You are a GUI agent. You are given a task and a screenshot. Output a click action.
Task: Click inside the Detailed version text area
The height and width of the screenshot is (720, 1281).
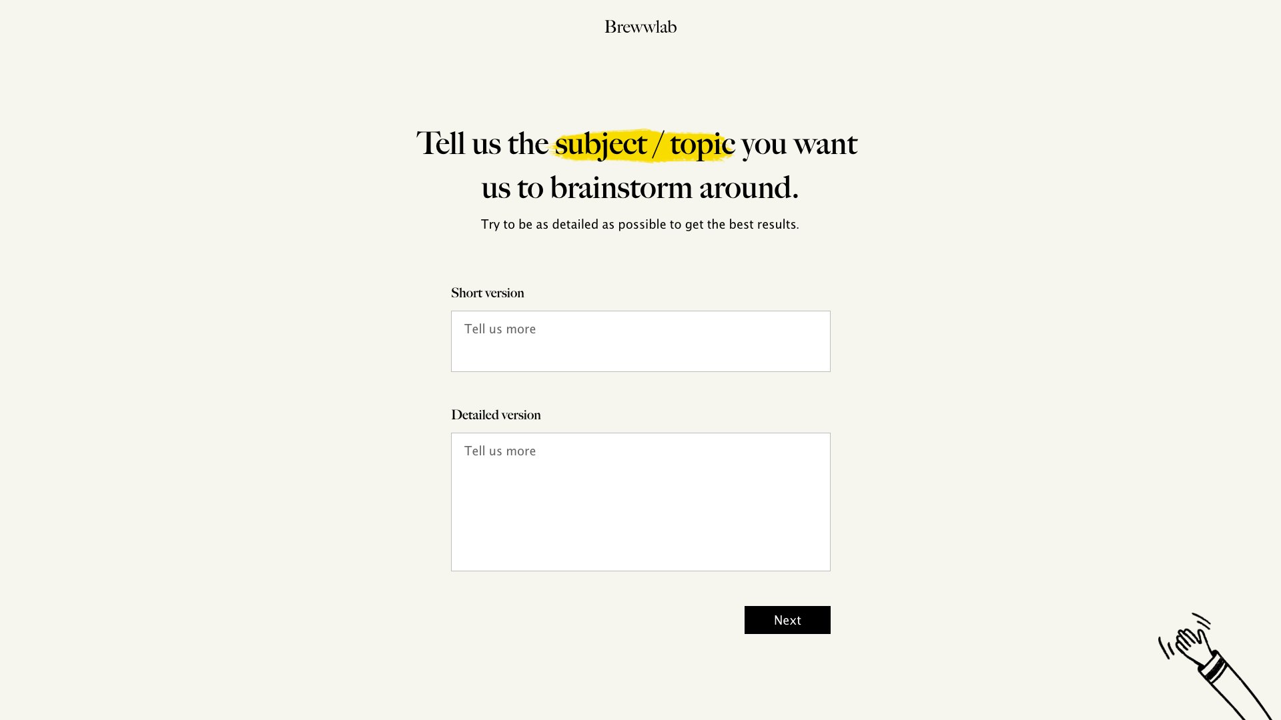click(640, 500)
